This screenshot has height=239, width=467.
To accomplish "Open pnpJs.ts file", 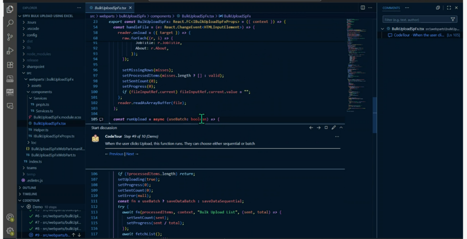I will click(x=42, y=104).
